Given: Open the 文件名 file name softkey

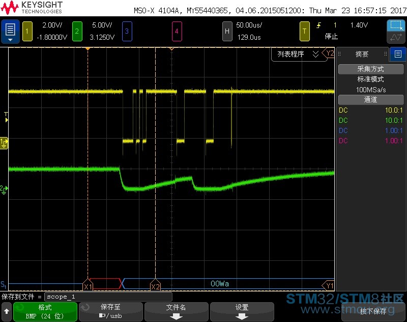Looking at the screenshot, I should tap(176, 312).
